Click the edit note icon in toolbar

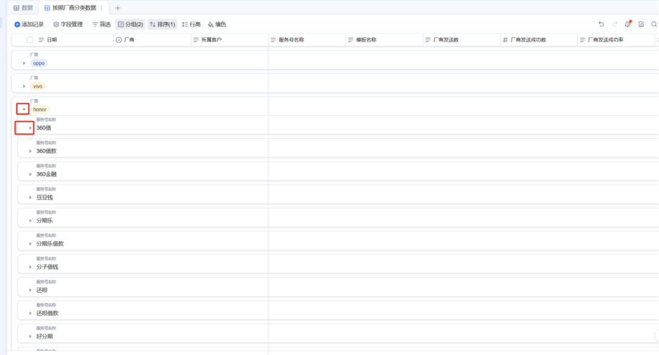point(641,24)
